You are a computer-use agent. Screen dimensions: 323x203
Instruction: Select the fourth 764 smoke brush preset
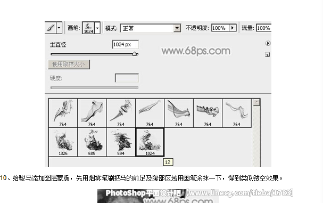(x=150, y=113)
